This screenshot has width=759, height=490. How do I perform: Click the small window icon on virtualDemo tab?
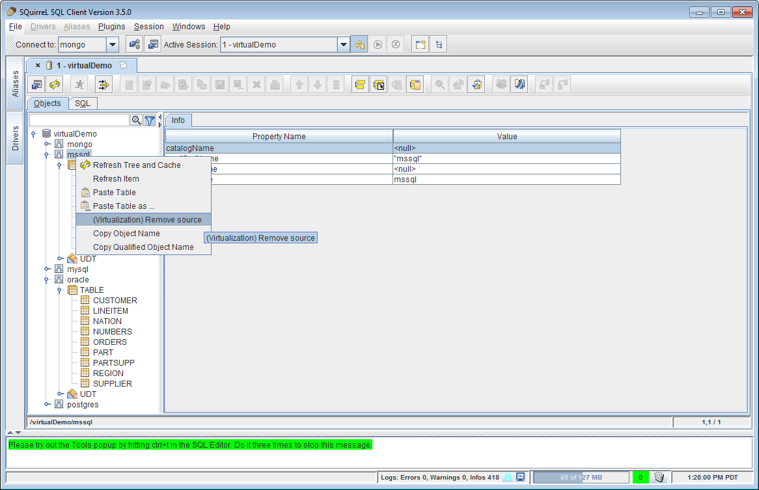tap(124, 65)
